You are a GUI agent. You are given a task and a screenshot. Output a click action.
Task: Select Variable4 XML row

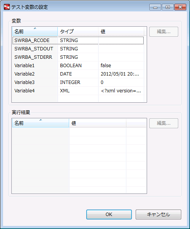point(78,91)
